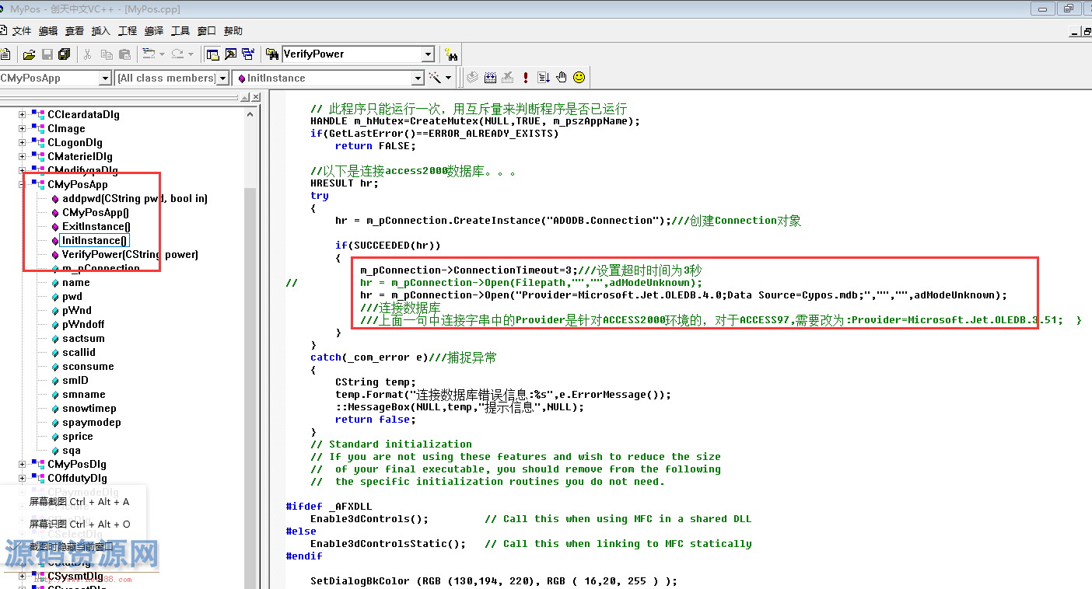Expand the CLogonDlg class node
Screen dimensions: 1092x589
[23, 143]
